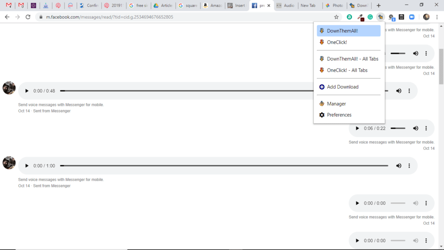Mute the 0:48 voice message
The height and width of the screenshot is (250, 444).
398,91
